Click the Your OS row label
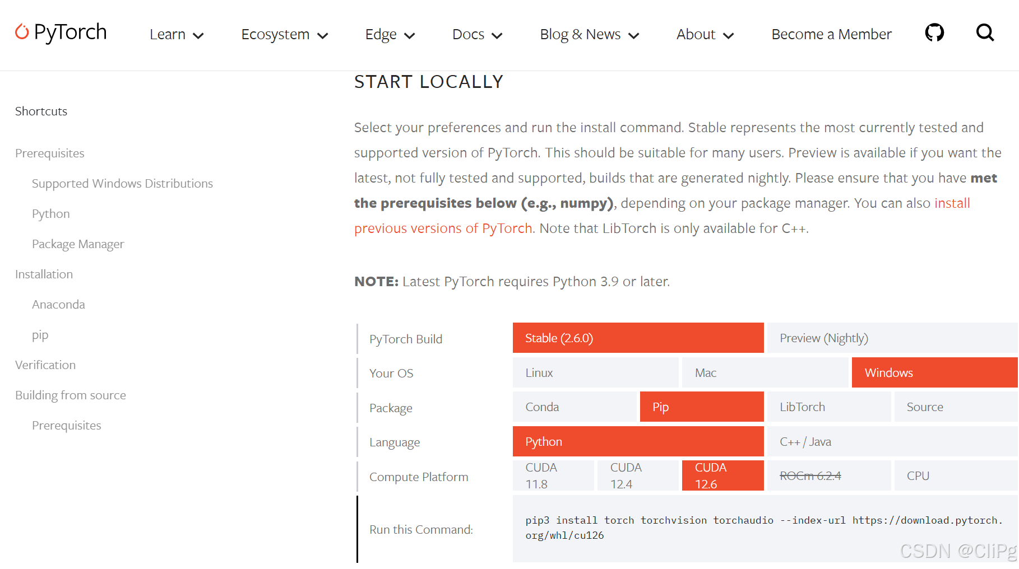The width and height of the screenshot is (1019, 569). point(391,374)
